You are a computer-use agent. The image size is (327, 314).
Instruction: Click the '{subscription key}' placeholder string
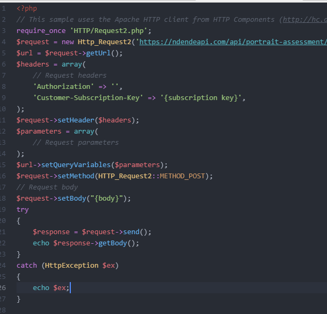pos(202,97)
